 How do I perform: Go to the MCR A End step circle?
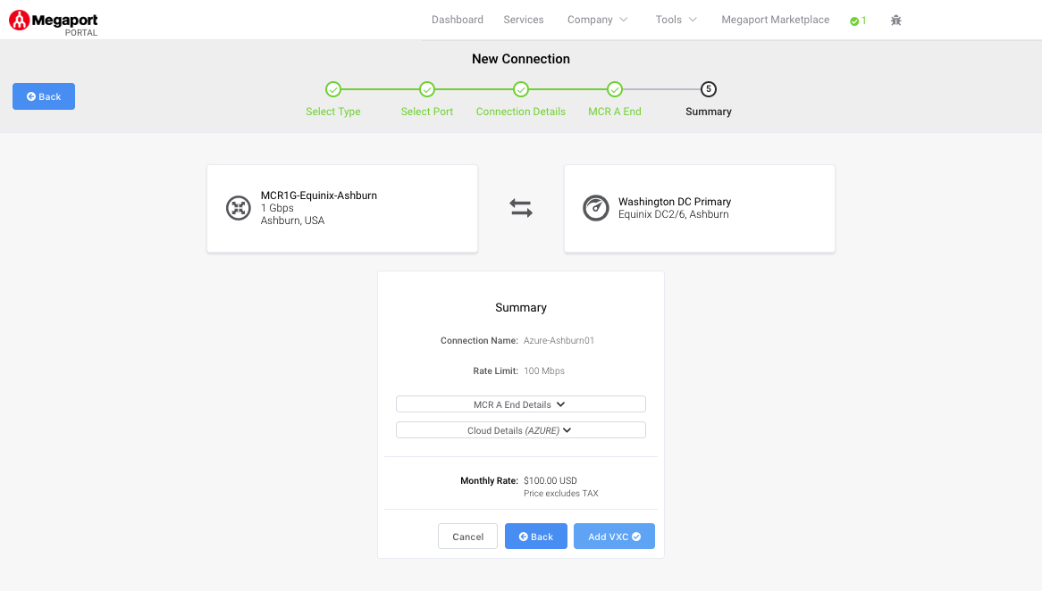tap(615, 89)
